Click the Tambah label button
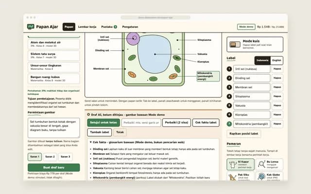This screenshot has width=311, height=194. click(99, 132)
